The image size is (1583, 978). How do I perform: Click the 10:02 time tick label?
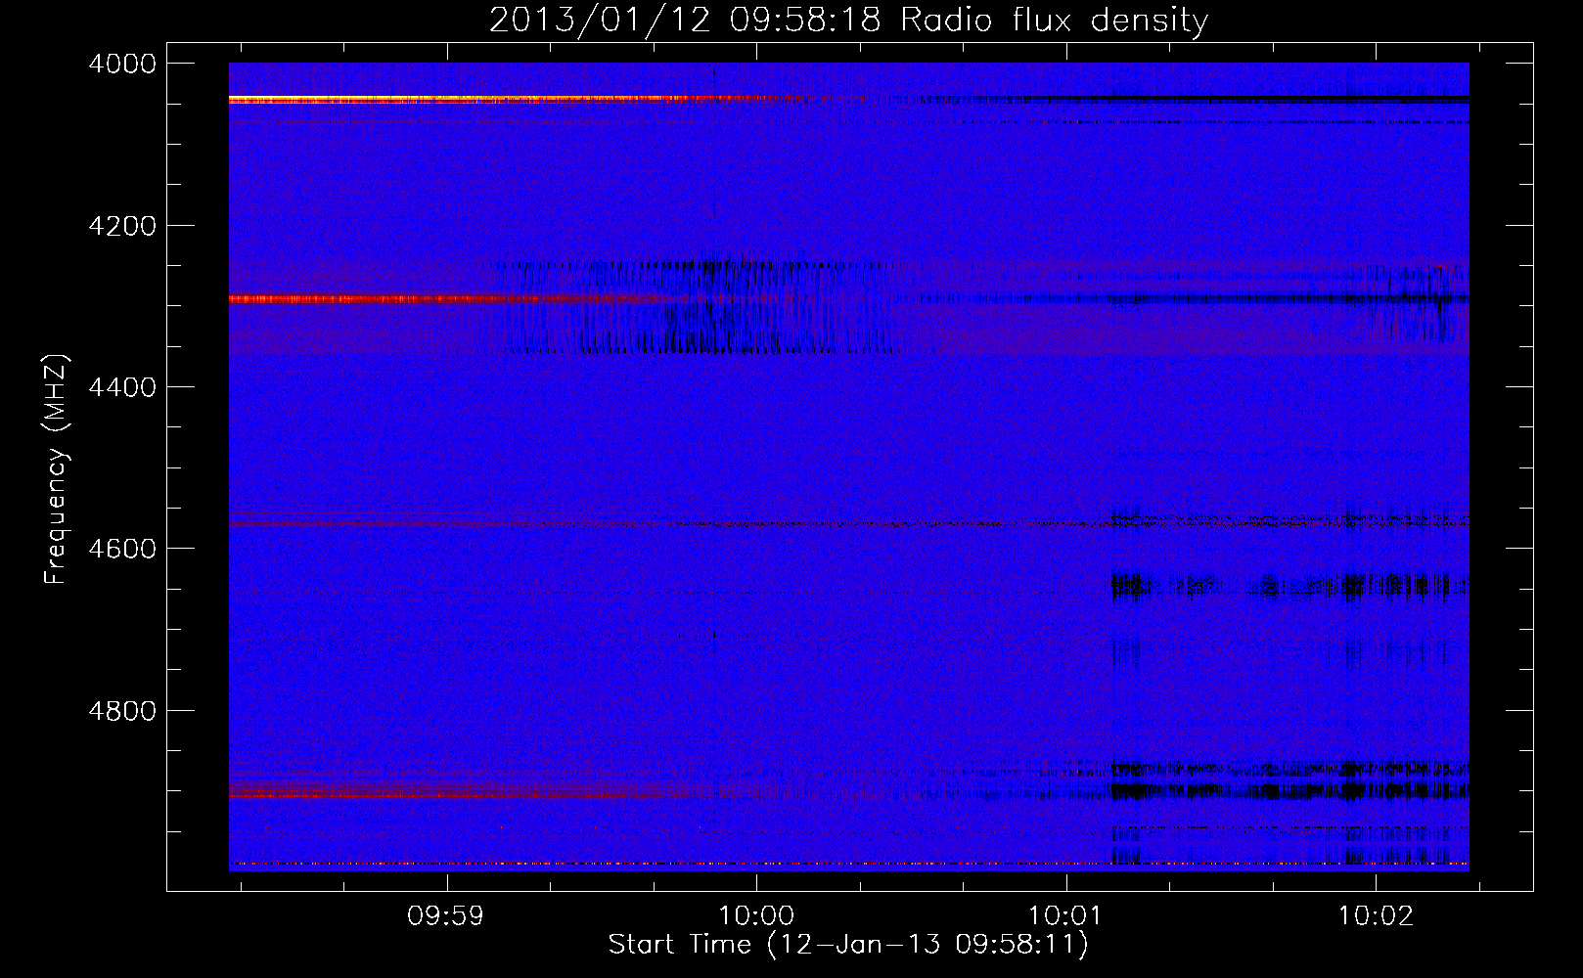coord(1376,916)
